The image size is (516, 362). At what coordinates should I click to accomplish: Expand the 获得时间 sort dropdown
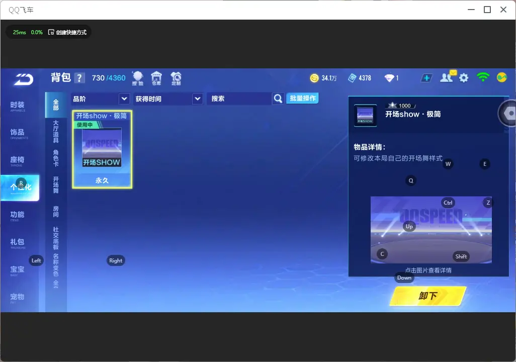tap(168, 99)
